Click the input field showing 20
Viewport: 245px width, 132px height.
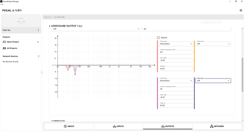coord(186,29)
